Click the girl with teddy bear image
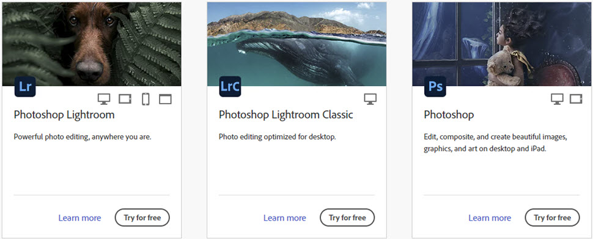The height and width of the screenshot is (239, 593). click(x=502, y=44)
